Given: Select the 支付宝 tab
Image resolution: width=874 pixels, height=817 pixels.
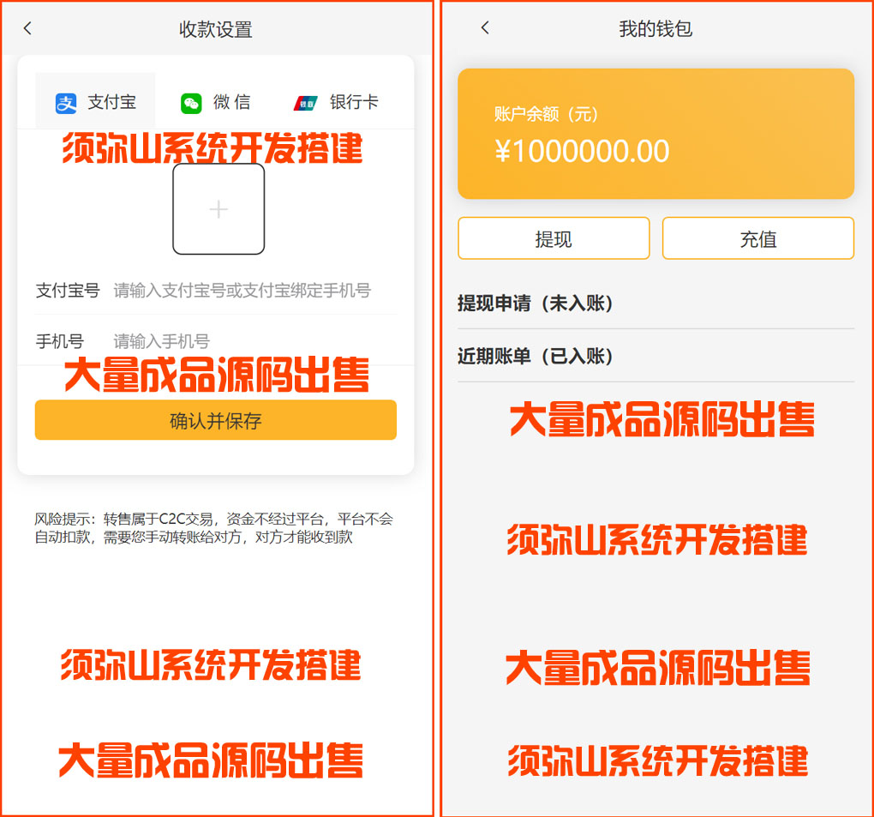Looking at the screenshot, I should [x=95, y=101].
